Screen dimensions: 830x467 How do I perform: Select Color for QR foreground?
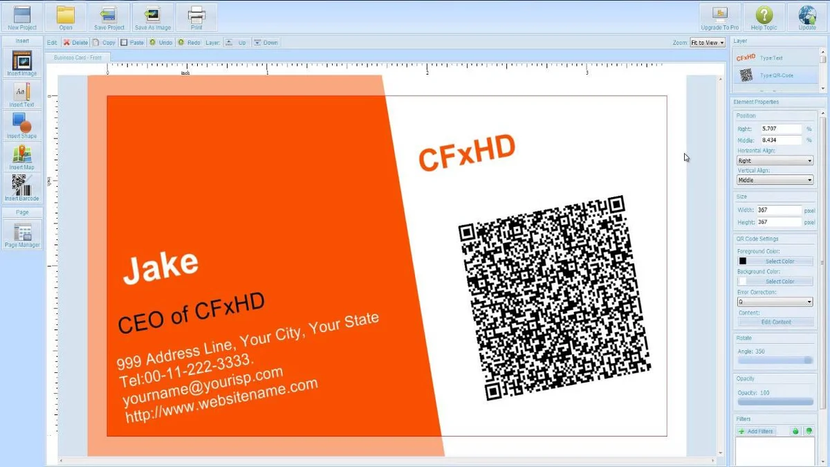pyautogui.click(x=780, y=262)
